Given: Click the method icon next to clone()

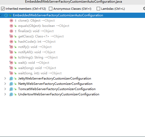Looking at the screenshot, I should coord(11,21).
